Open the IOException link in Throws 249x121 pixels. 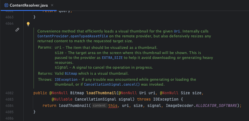click(x=66, y=79)
